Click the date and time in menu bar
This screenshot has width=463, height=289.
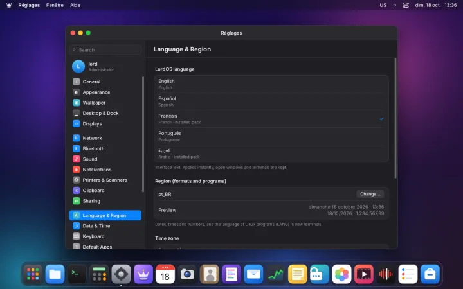click(436, 5)
